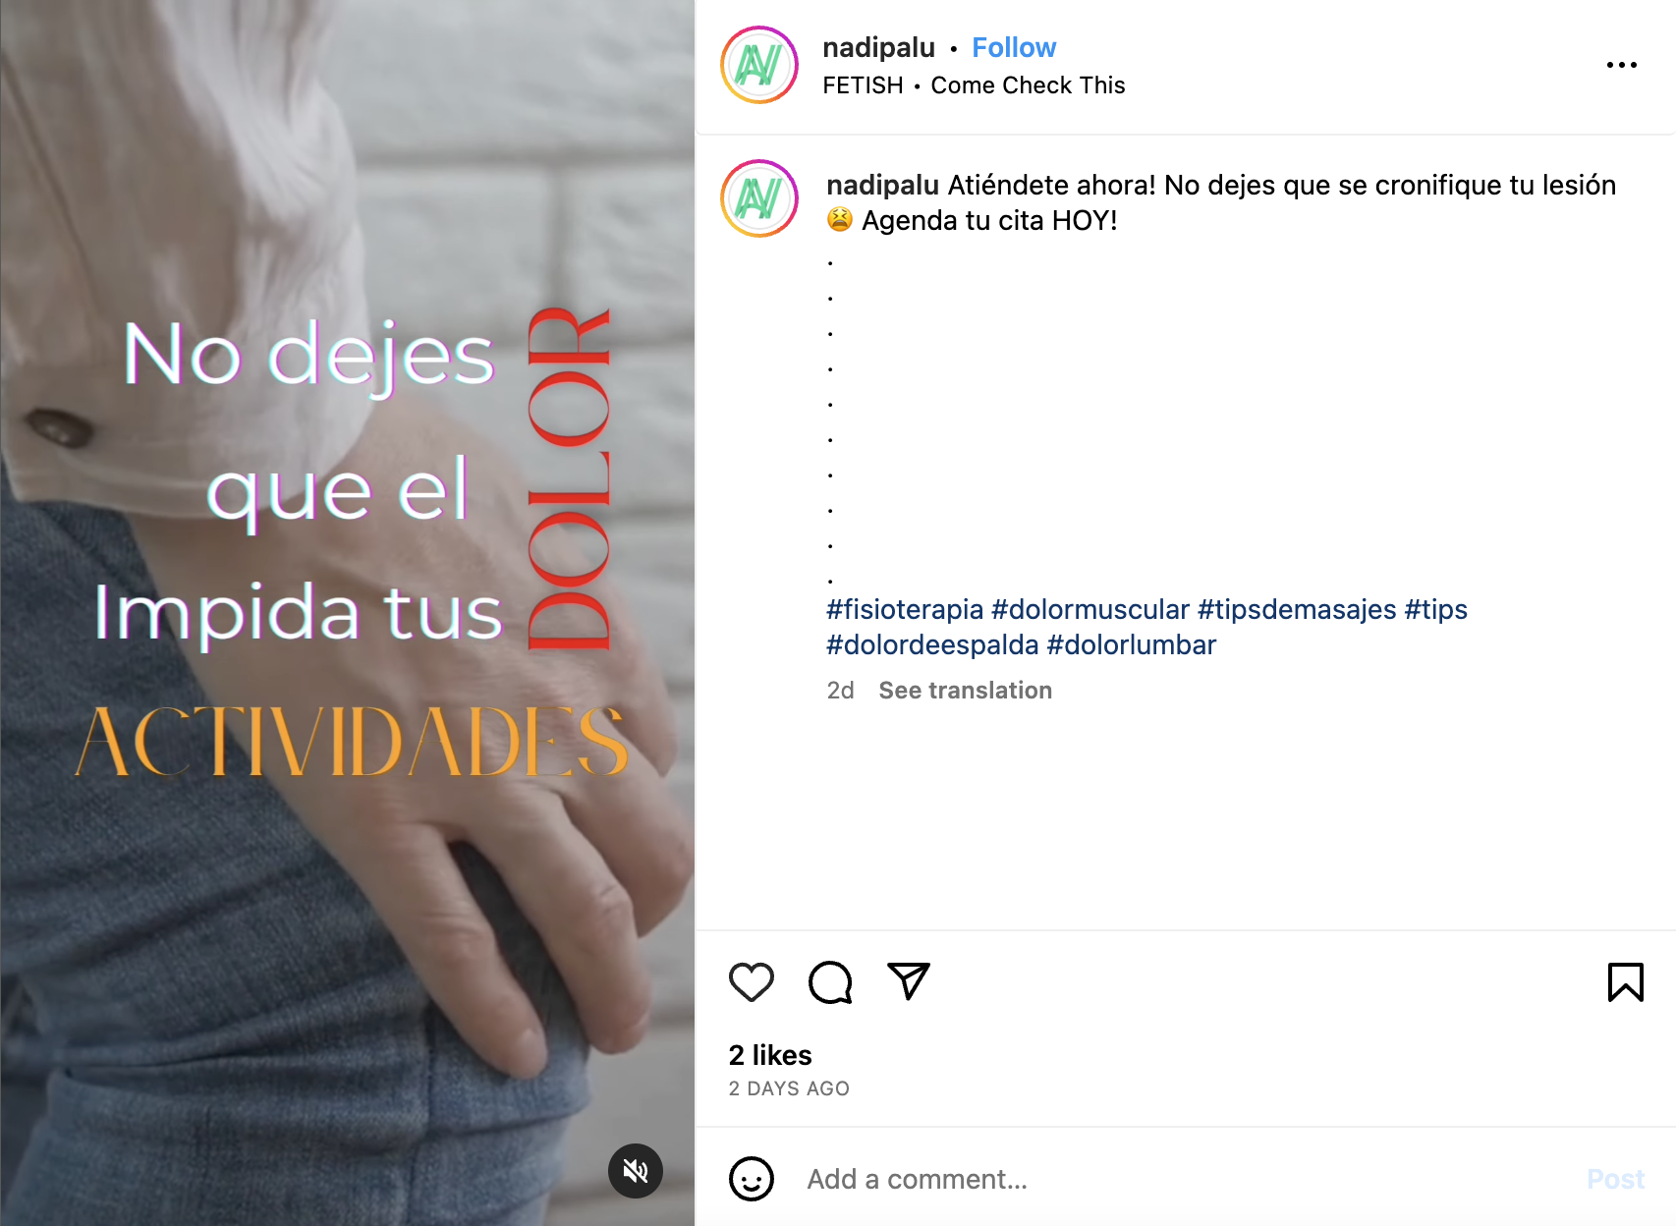Open the nadipalu avatar beside the caption
Image resolution: width=1676 pixels, height=1226 pixels.
click(x=759, y=198)
